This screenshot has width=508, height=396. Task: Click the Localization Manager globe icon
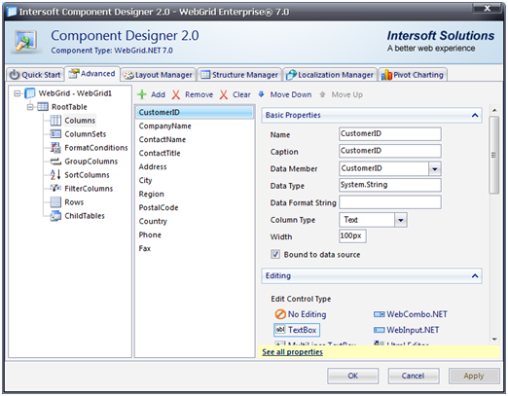coord(291,75)
